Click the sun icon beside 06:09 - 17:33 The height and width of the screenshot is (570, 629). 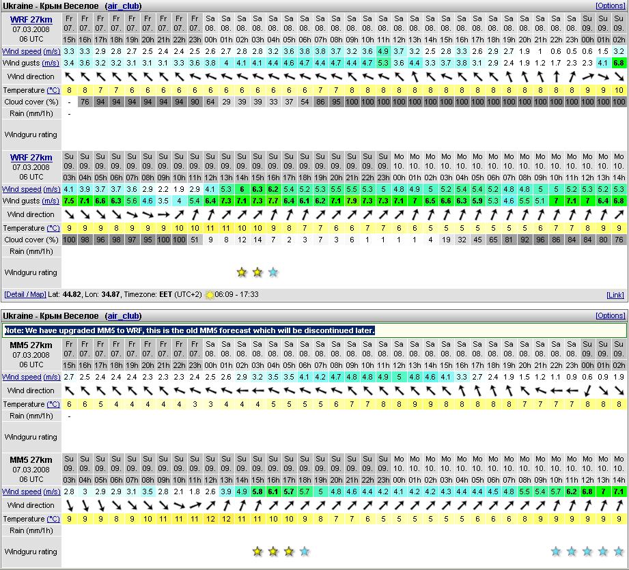coord(209,295)
